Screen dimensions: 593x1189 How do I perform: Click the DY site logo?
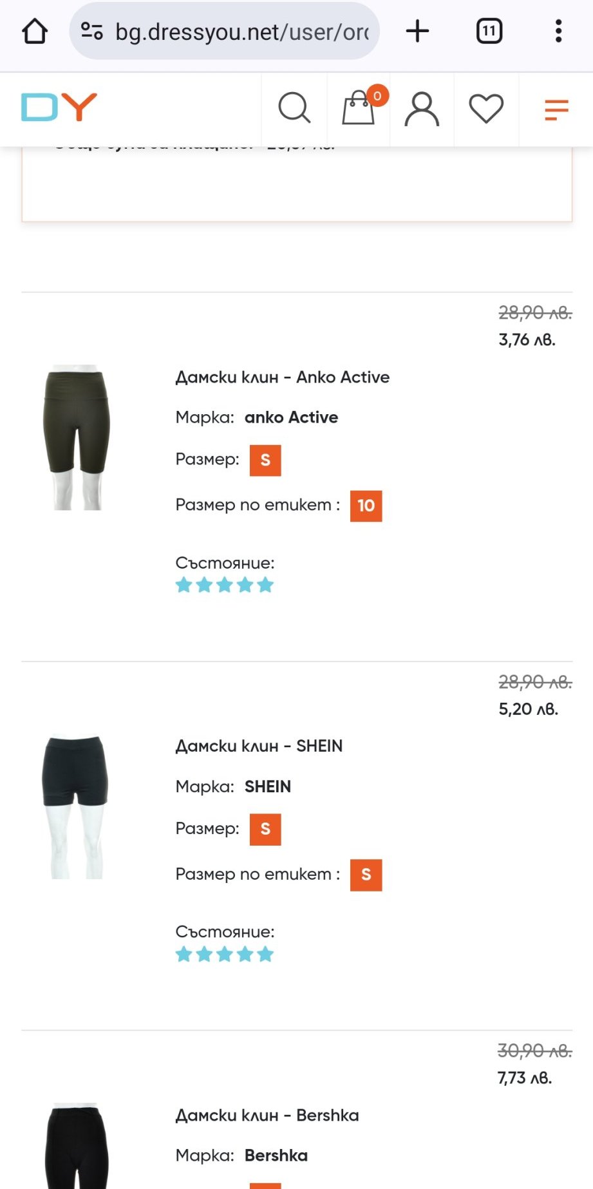tap(59, 108)
